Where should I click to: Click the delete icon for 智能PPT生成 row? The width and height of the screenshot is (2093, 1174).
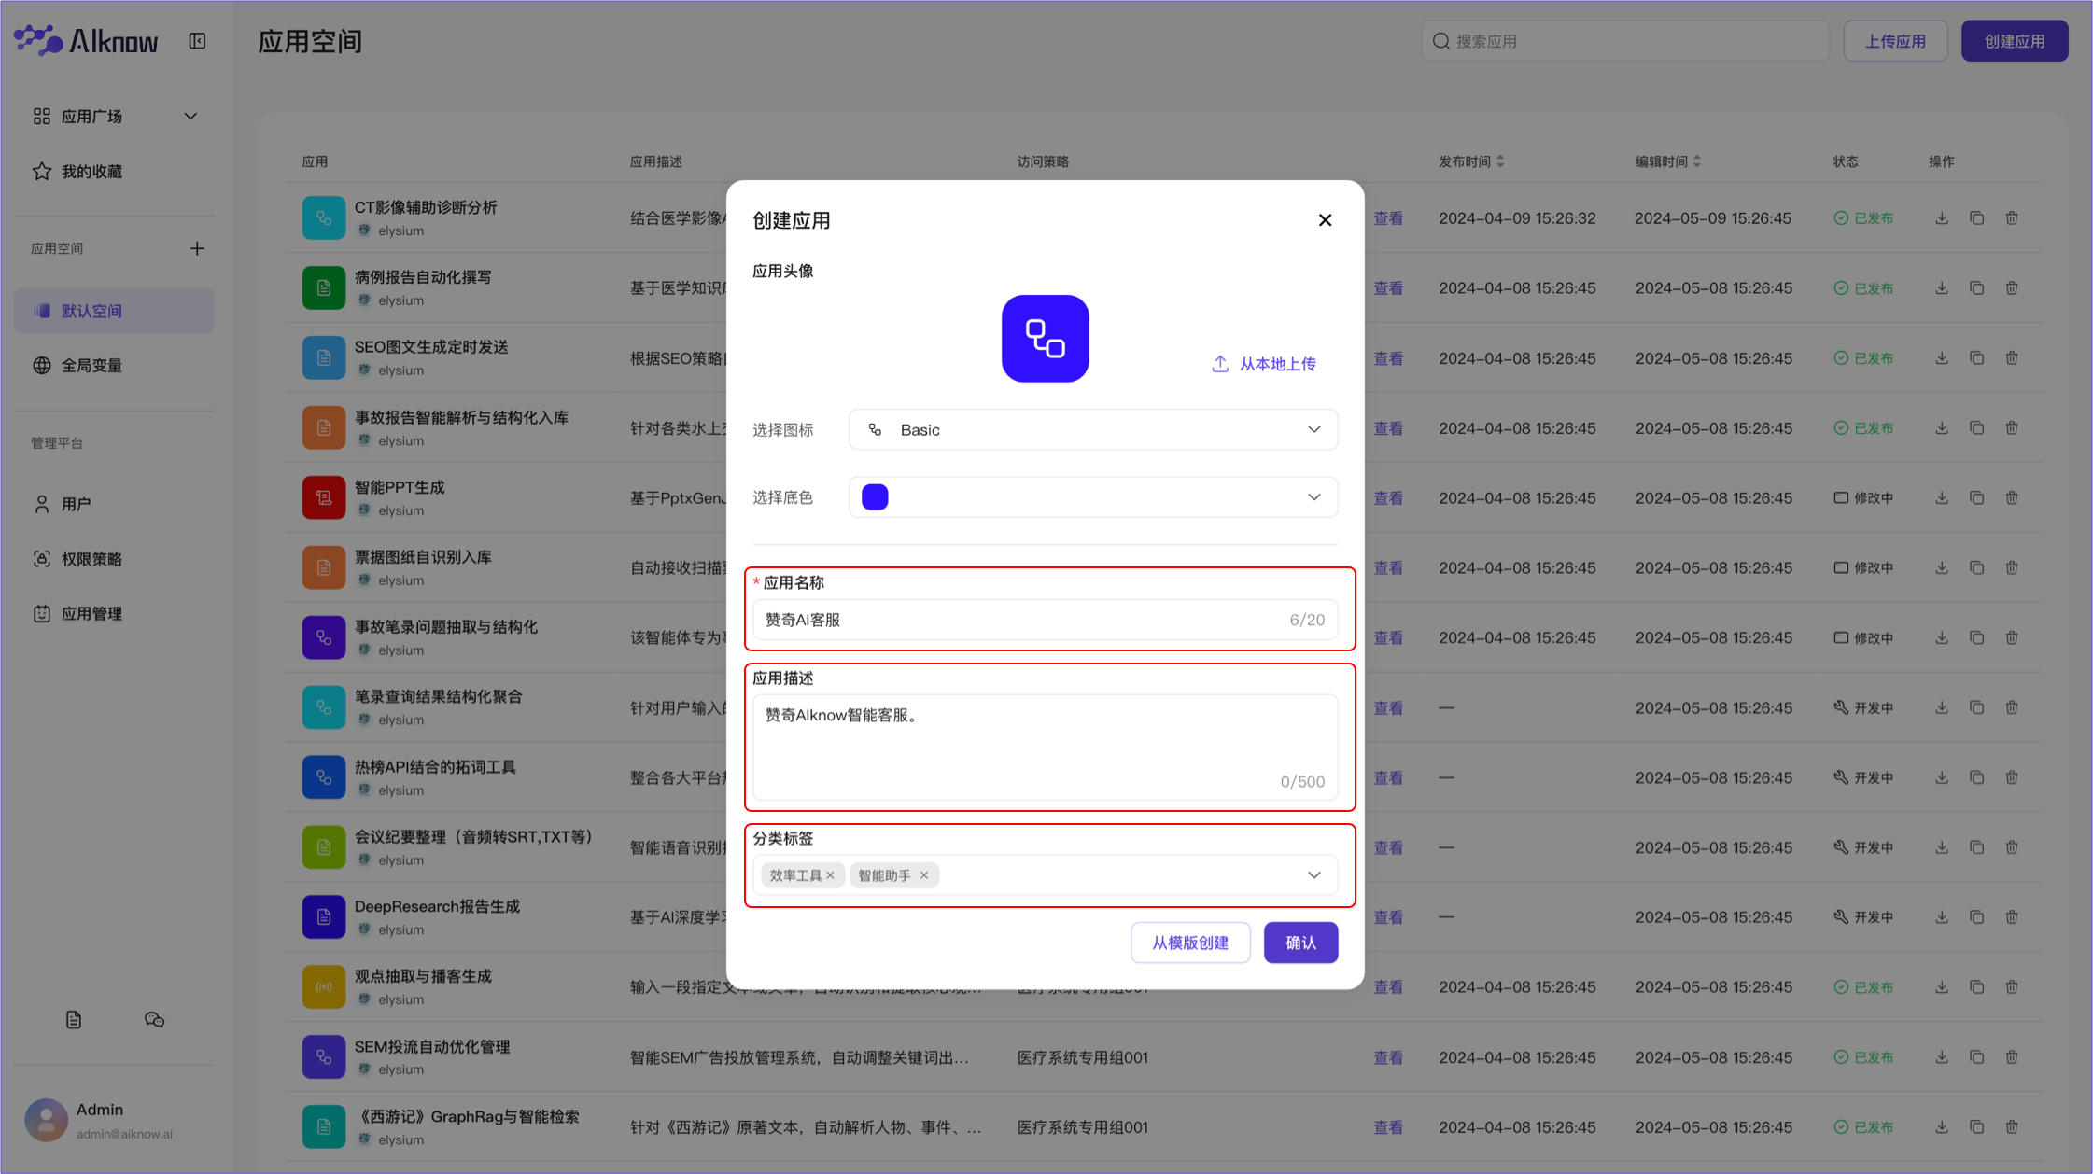coord(2012,497)
